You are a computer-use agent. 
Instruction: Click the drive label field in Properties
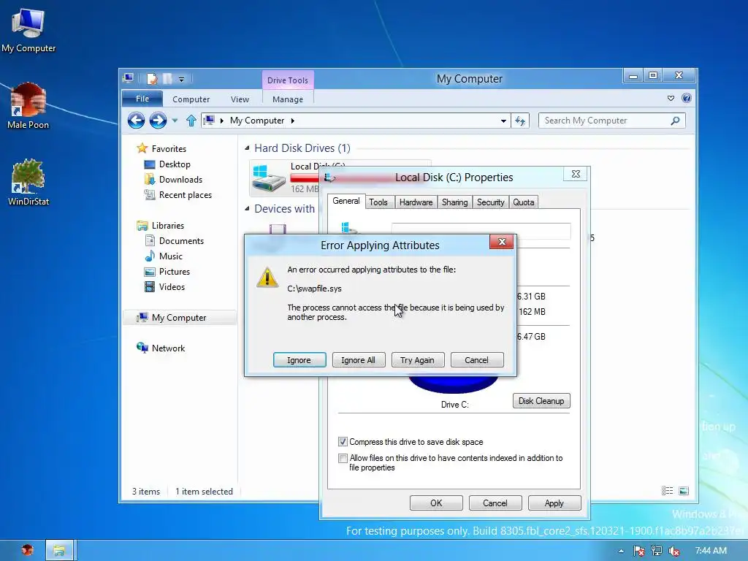481,230
